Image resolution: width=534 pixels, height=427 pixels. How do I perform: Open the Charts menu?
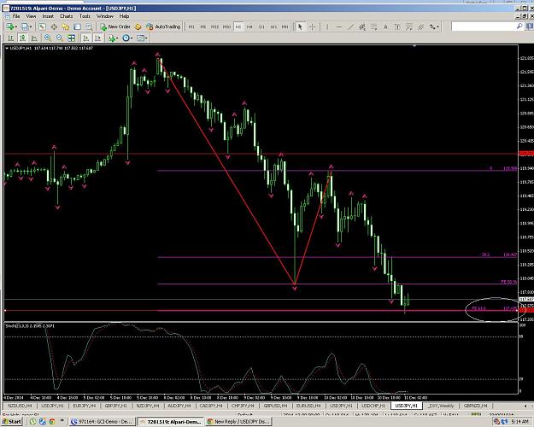(66, 16)
